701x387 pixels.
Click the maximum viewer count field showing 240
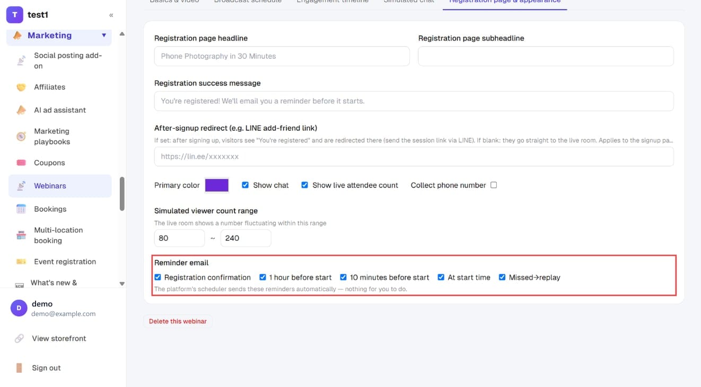pos(246,238)
